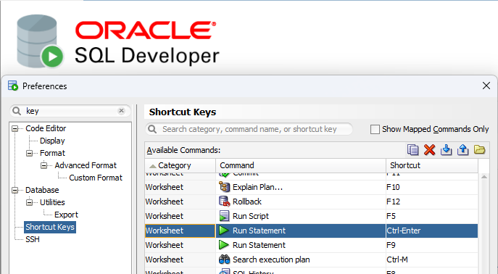Collapse the Advanced Format tree node
Screen dimensions: 498x274
[x=43, y=165]
